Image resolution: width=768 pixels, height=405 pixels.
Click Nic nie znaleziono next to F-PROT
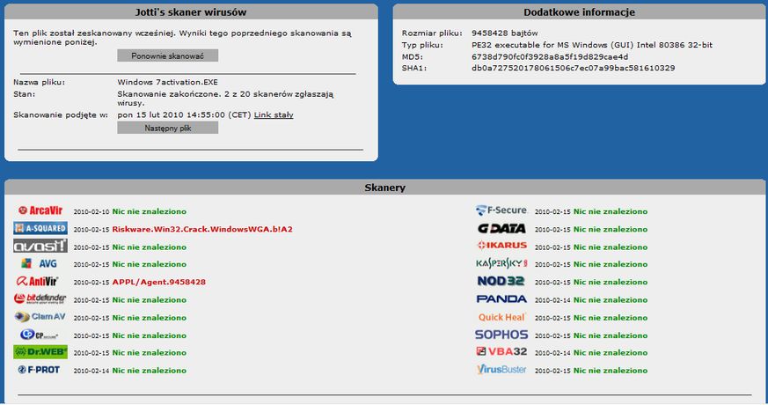tap(149, 371)
